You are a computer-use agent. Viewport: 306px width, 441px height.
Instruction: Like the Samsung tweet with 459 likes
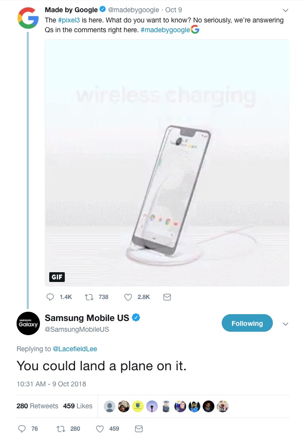tap(100, 429)
